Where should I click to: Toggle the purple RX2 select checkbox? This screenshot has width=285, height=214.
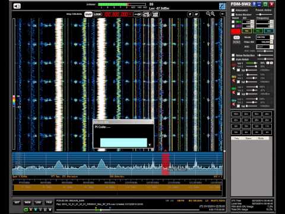233,26
